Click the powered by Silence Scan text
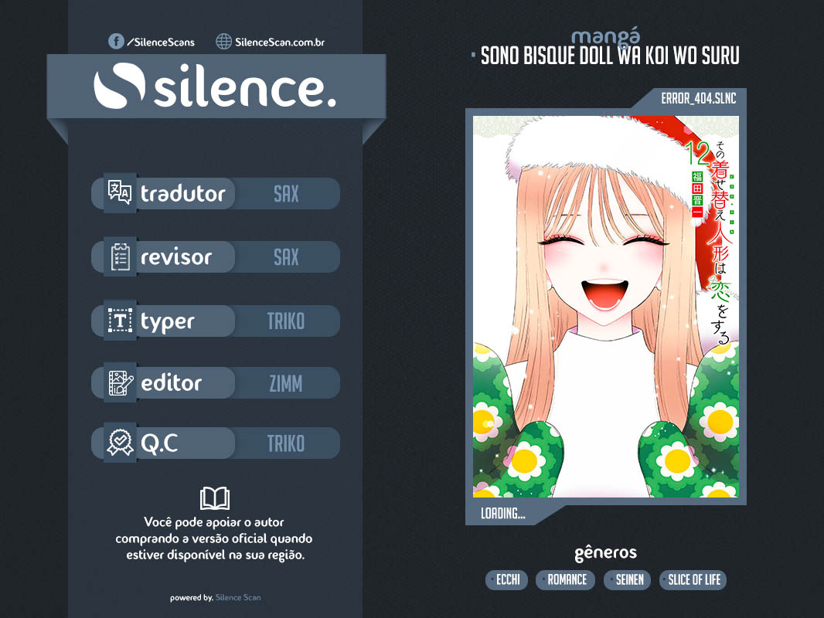Screen dimensions: 824x618 [x=215, y=598]
